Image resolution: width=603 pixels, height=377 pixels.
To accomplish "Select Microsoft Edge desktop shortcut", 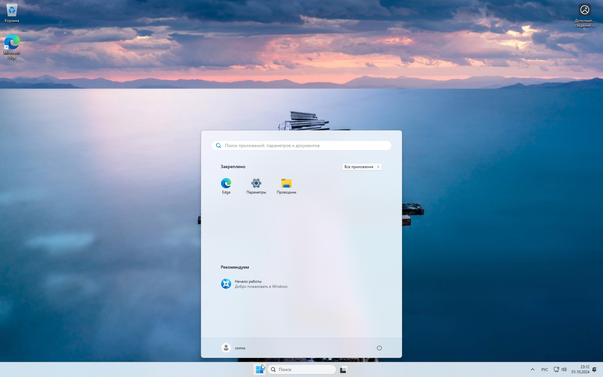I will click(x=12, y=47).
